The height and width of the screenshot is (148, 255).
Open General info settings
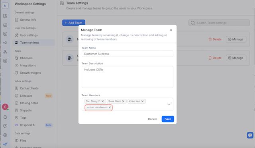tap(34, 19)
